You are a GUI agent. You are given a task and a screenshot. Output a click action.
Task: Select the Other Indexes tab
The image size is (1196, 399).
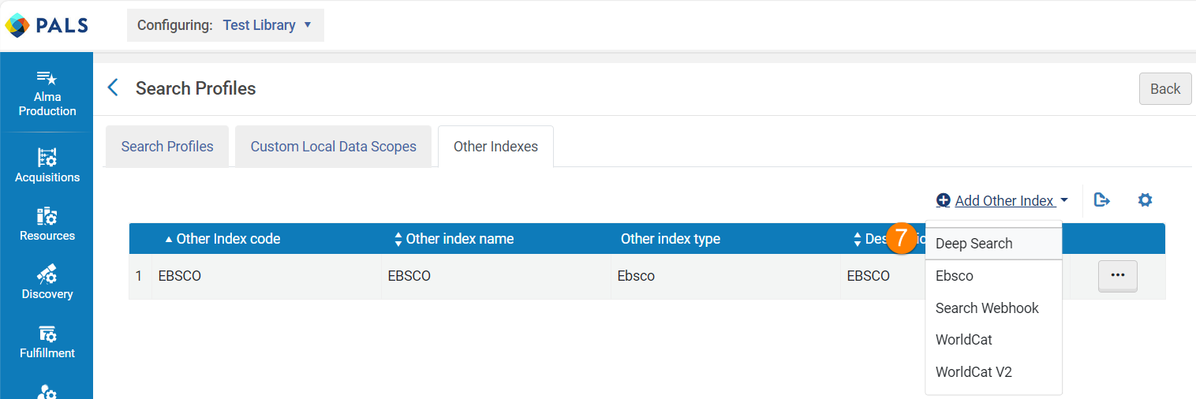495,147
